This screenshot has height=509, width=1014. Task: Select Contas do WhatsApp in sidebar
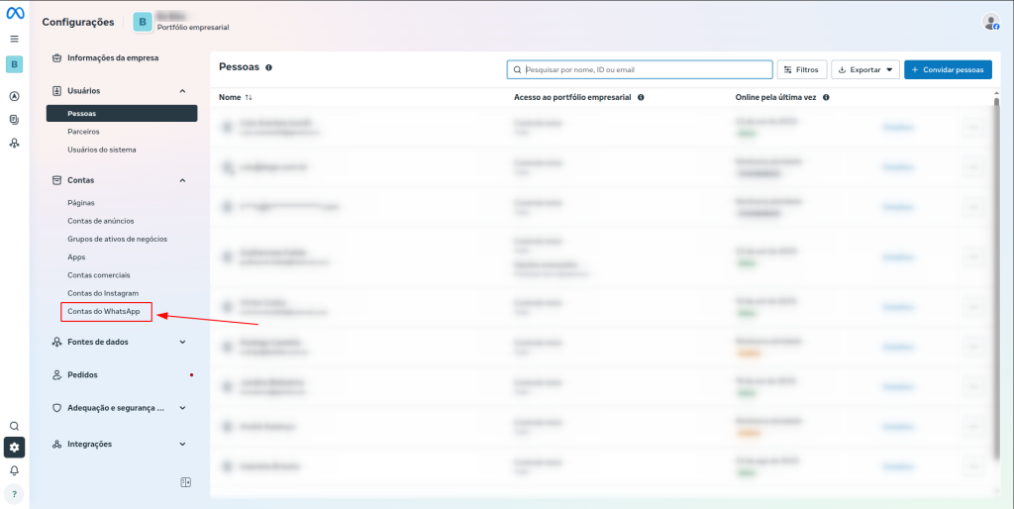[x=104, y=312]
